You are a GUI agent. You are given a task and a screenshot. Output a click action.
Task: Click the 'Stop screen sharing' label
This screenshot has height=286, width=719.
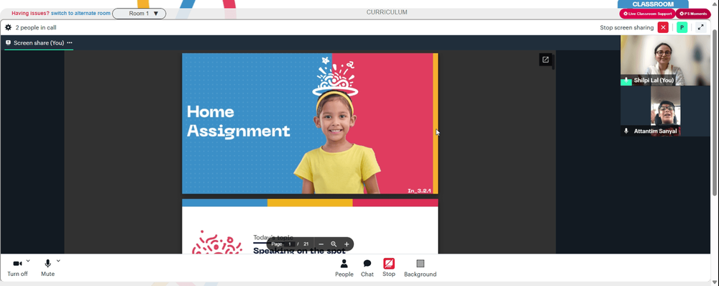[x=627, y=27]
